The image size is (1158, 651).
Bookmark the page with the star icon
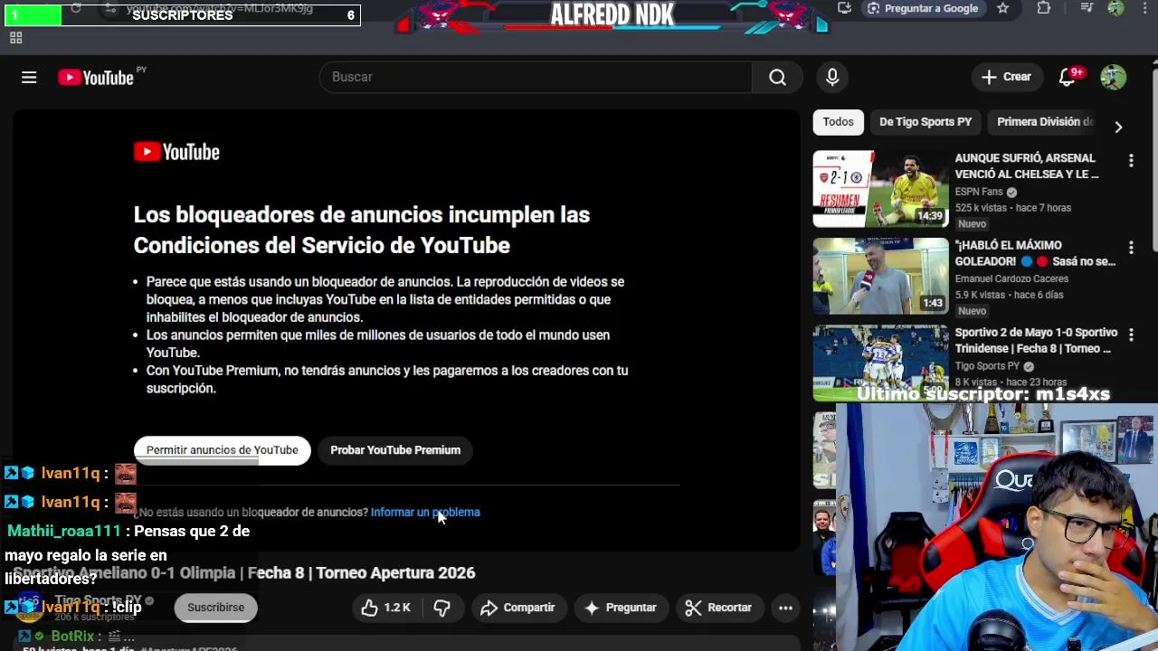click(1002, 8)
